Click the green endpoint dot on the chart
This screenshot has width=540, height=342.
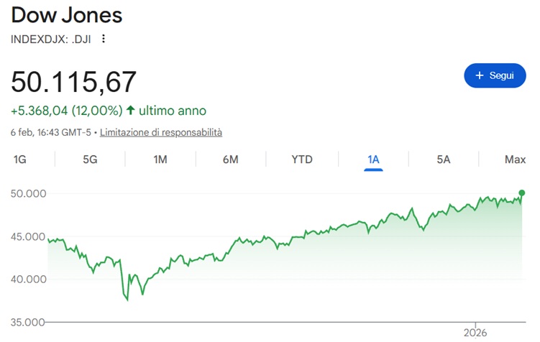(x=521, y=193)
